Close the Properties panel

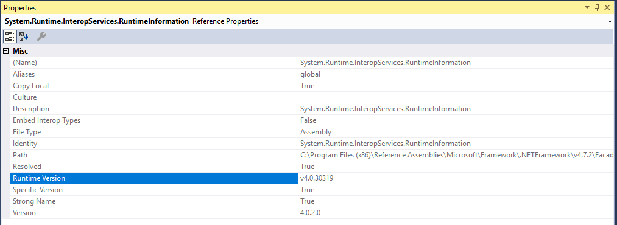click(x=608, y=7)
